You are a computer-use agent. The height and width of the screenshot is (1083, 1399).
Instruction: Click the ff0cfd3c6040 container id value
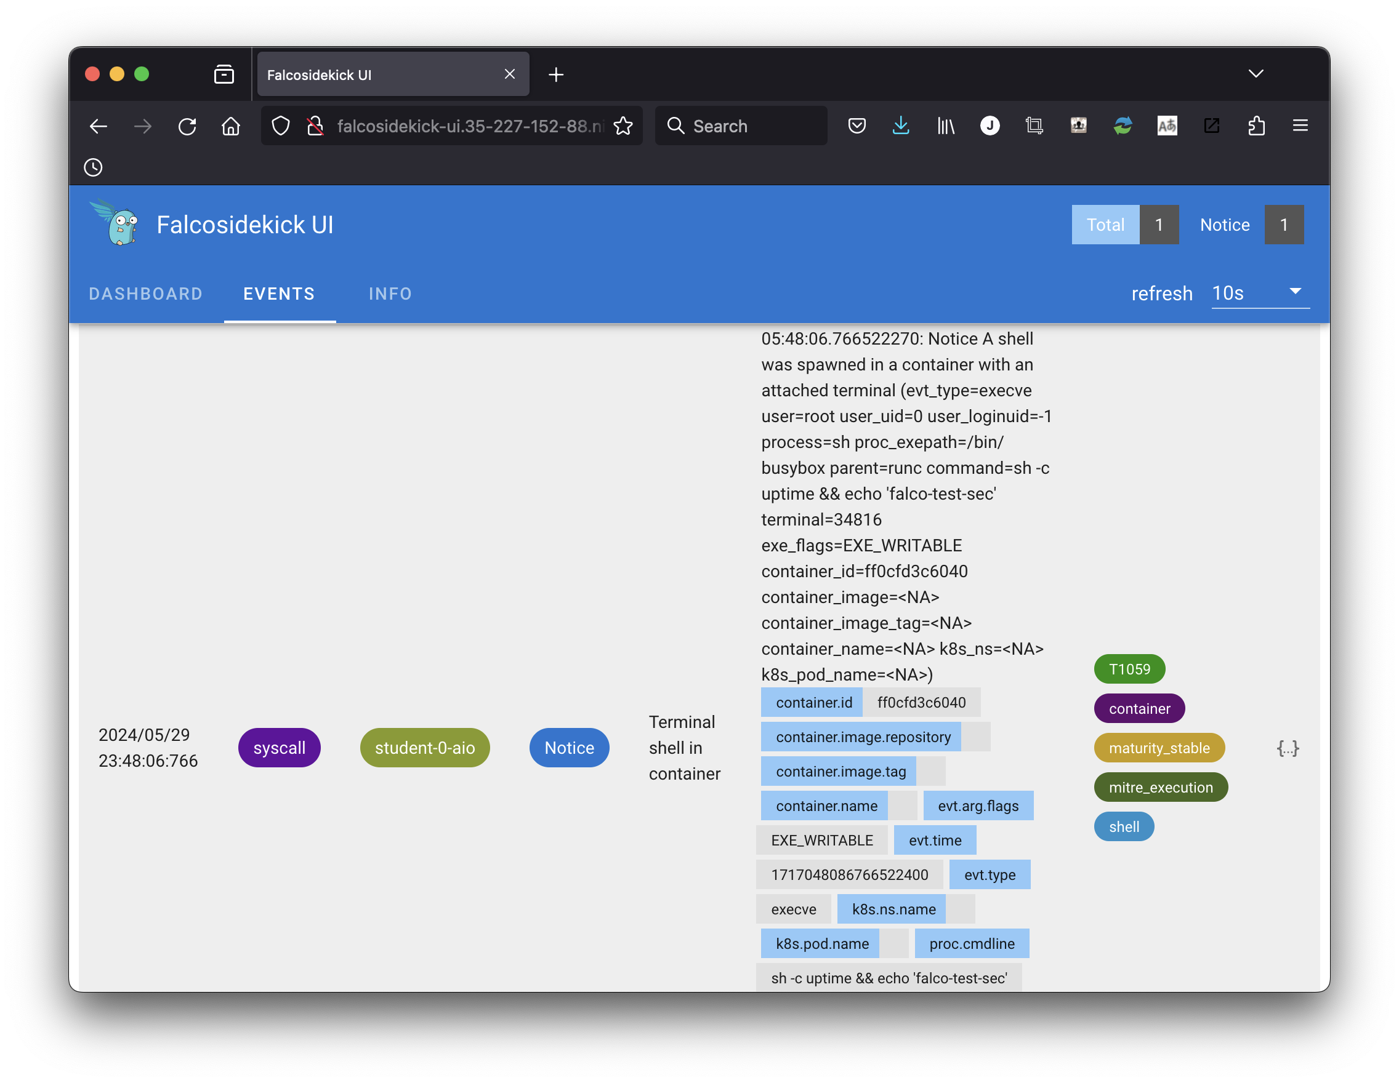(921, 702)
